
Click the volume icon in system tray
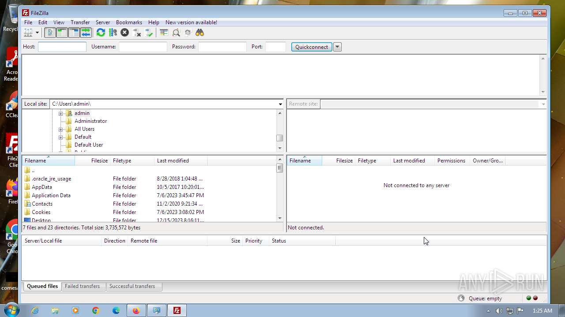tap(499, 311)
